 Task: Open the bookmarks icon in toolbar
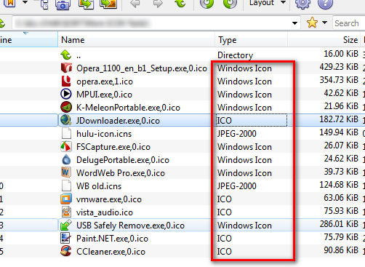tap(10, 3)
